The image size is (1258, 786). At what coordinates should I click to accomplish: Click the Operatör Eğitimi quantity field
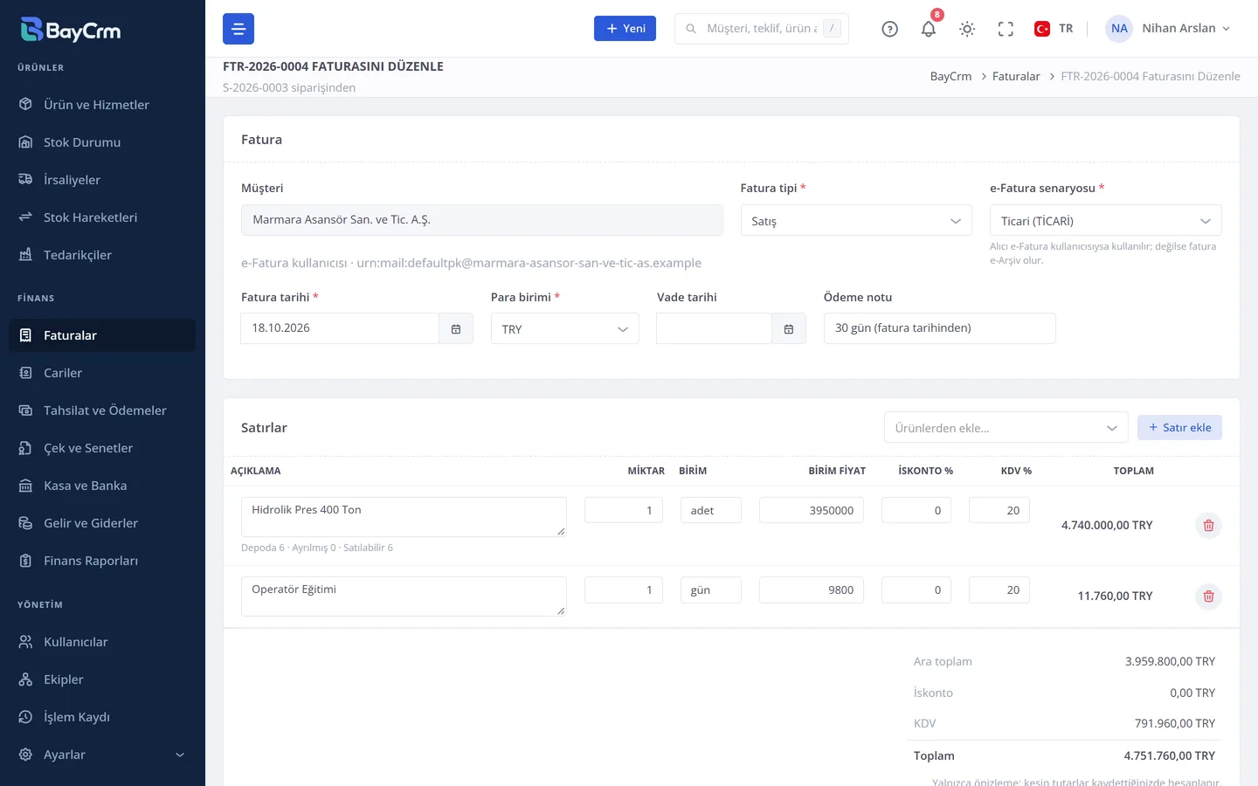pos(624,589)
